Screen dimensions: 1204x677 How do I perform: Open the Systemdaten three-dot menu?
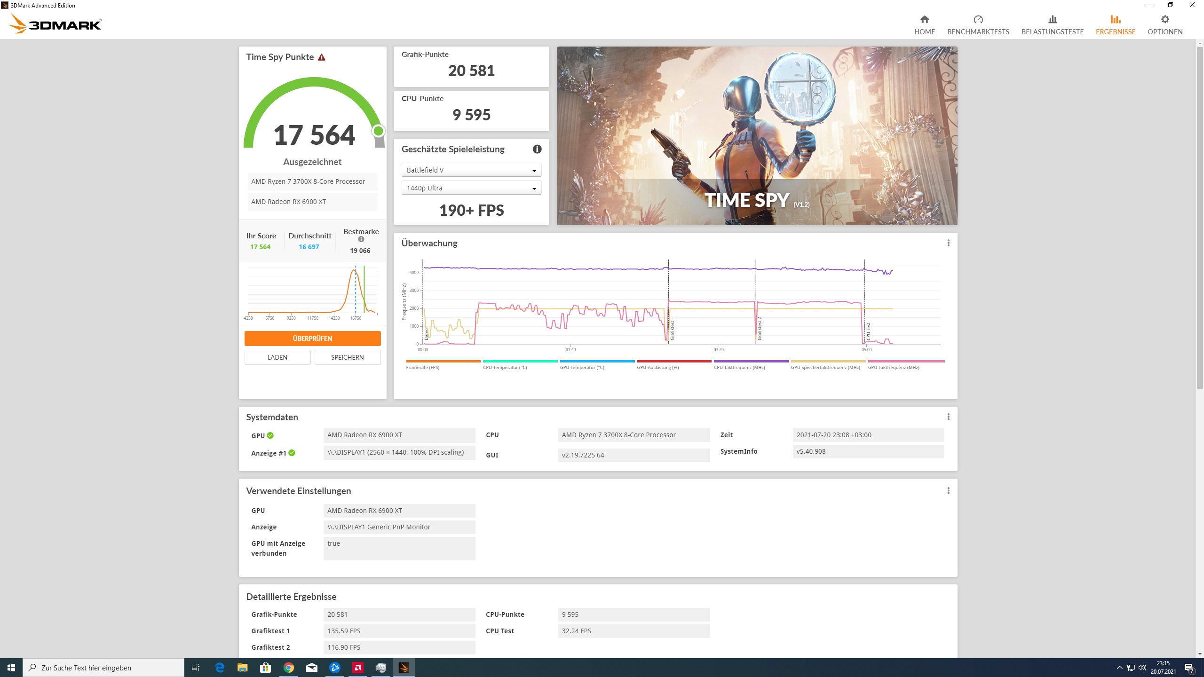point(948,417)
